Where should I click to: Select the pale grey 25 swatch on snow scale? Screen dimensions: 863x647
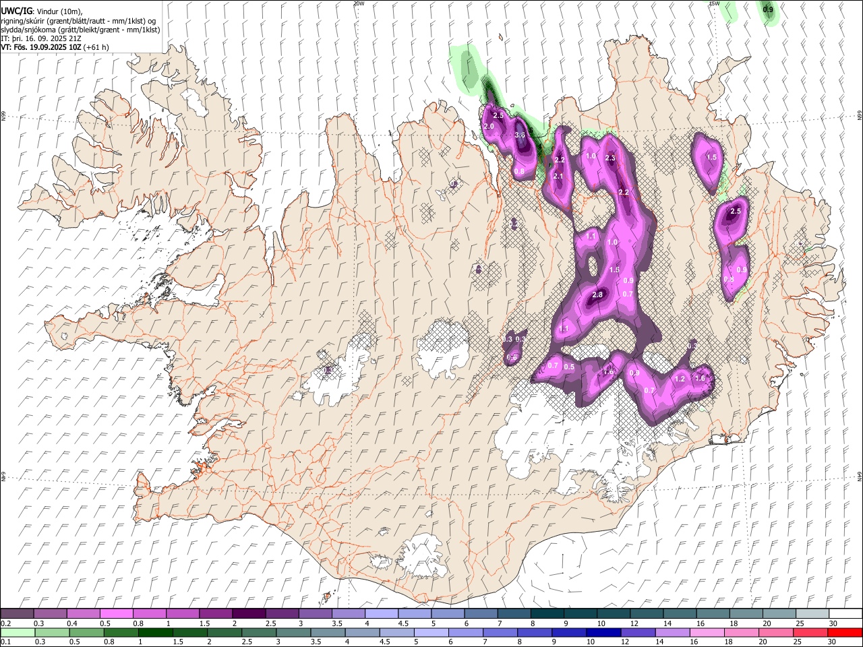coord(812,614)
